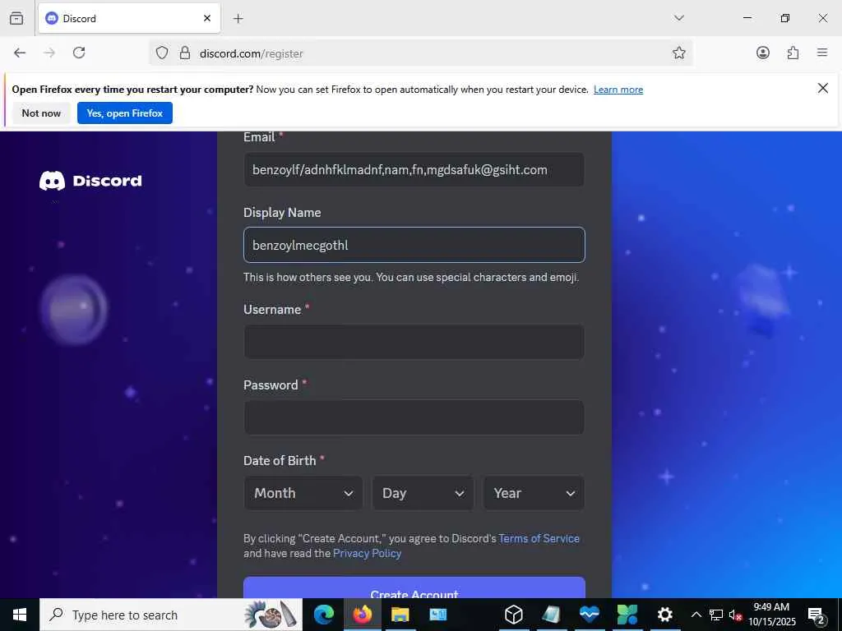Open the Windows Start menu
The image size is (842, 631).
20,615
